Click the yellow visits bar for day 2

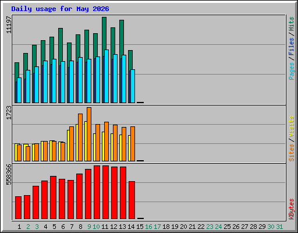24,153
